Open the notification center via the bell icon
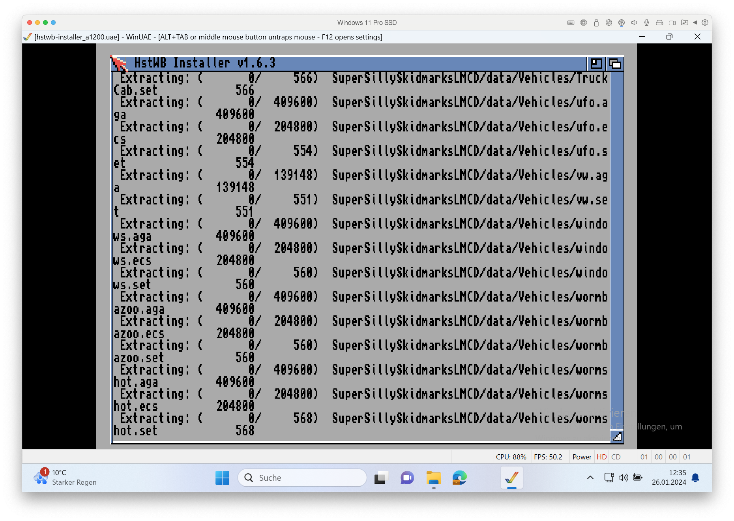The height and width of the screenshot is (521, 734). [695, 478]
